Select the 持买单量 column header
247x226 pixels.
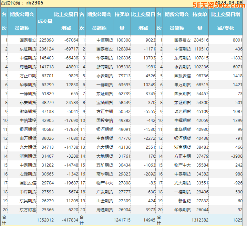[x=122, y=21]
